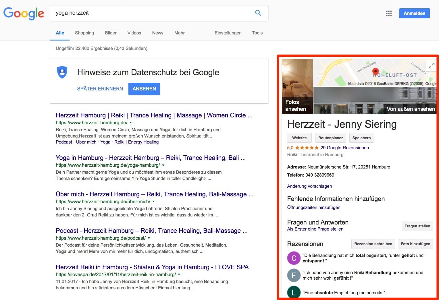Expand the map with the arrows icon
Image resolution: width=439 pixels, height=300 pixels.
click(x=431, y=66)
